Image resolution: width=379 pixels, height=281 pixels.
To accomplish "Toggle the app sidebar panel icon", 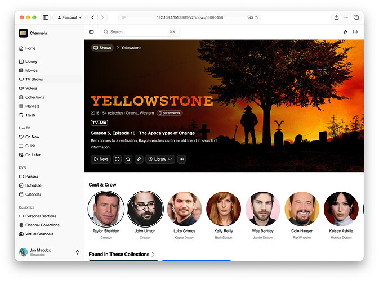I will (91, 32).
